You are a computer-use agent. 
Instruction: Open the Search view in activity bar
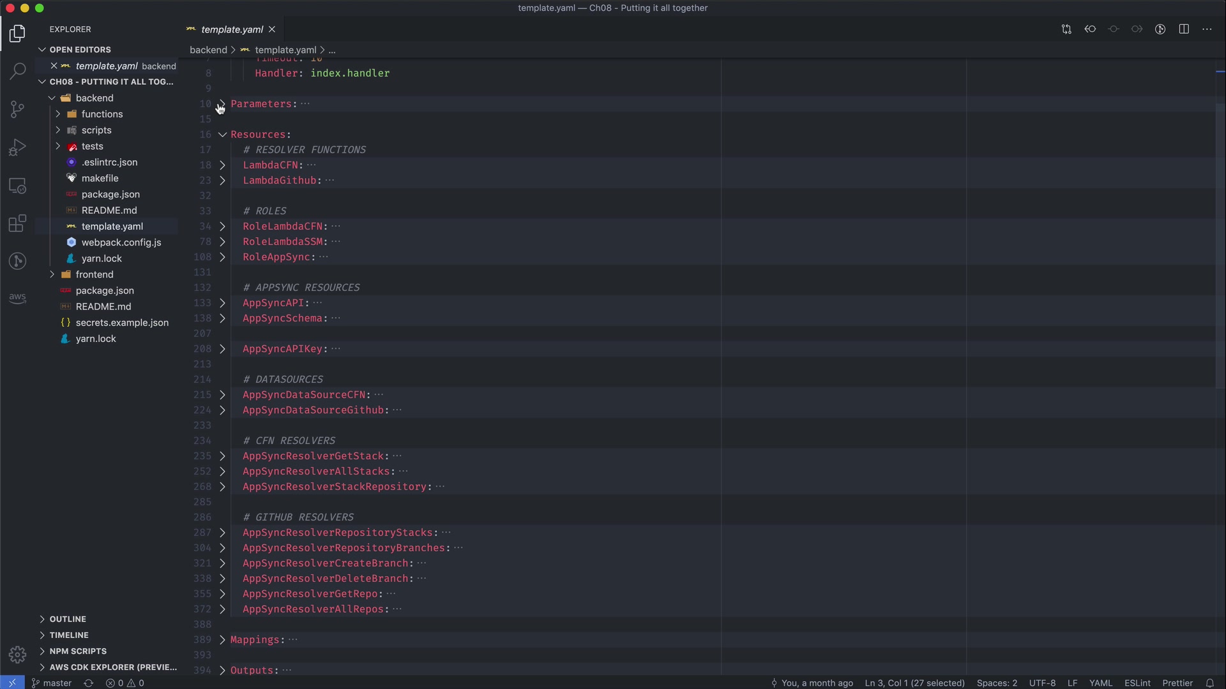17,71
